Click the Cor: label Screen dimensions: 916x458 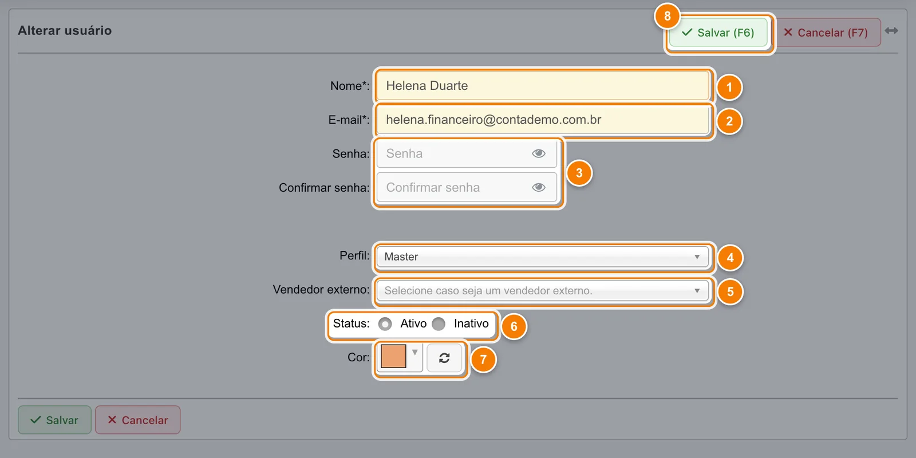358,357
